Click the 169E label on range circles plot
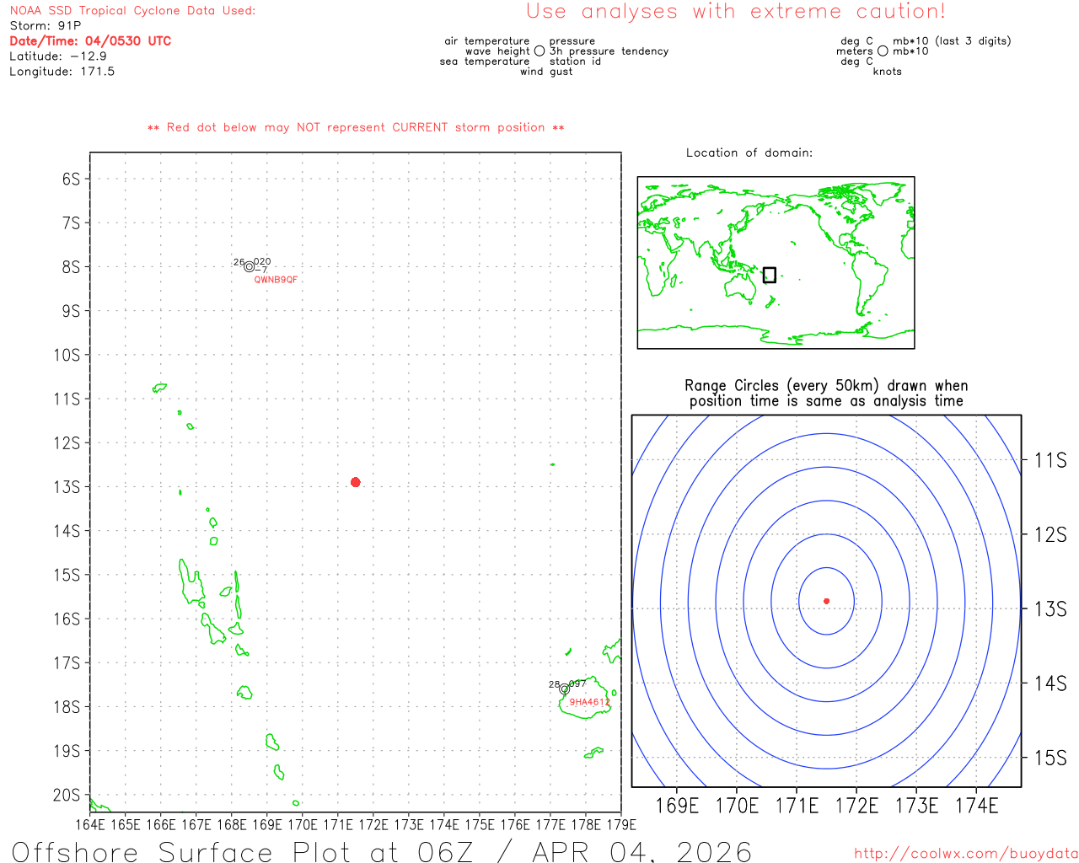Image resolution: width=1079 pixels, height=863 pixels. 677,807
